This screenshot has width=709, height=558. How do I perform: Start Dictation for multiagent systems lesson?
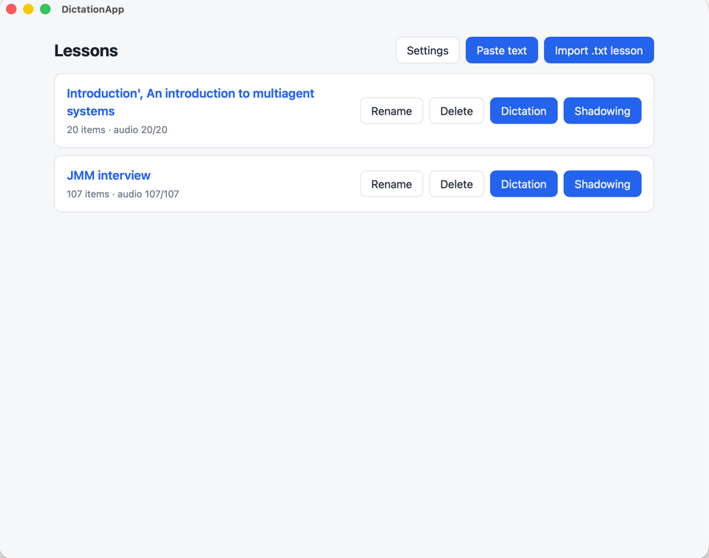[x=523, y=111]
